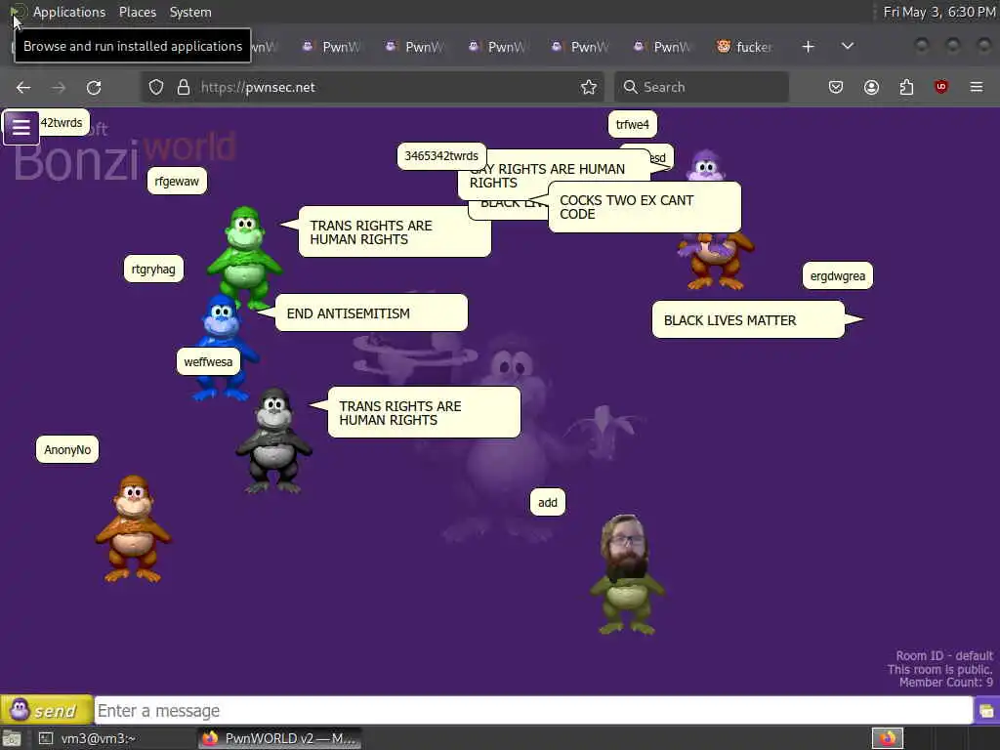
Task: Click the 'rfgewaw' name tag
Action: pos(177,181)
